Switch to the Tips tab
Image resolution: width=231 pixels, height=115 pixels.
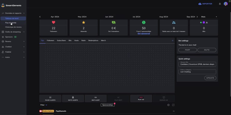42,40
